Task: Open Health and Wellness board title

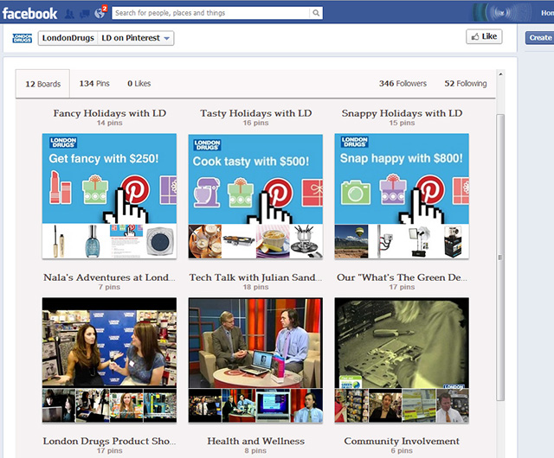Action: (256, 441)
